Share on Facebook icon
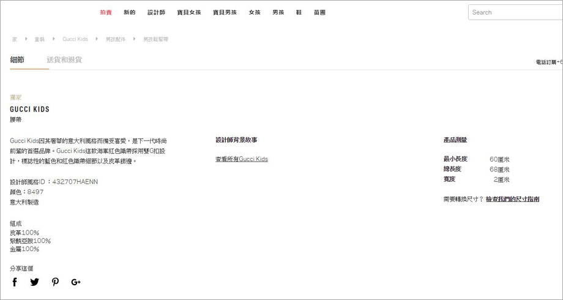The width and height of the screenshot is (563, 300). coord(14,282)
